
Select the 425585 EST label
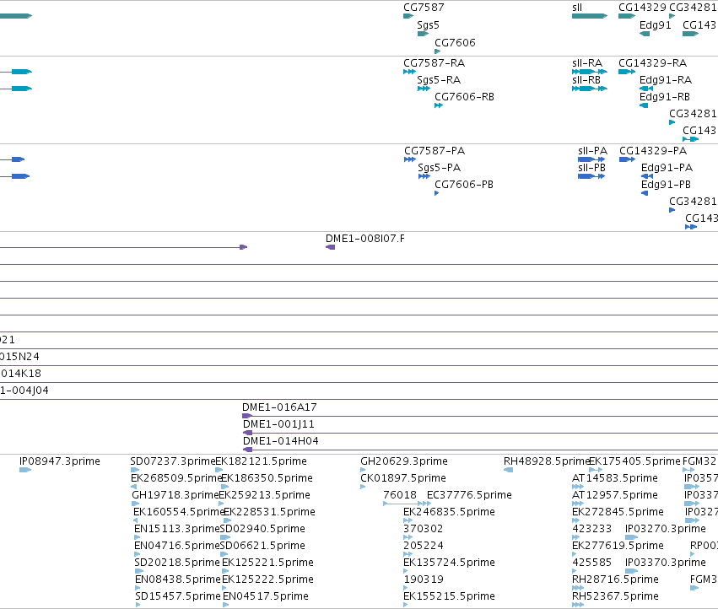pyautogui.click(x=592, y=563)
